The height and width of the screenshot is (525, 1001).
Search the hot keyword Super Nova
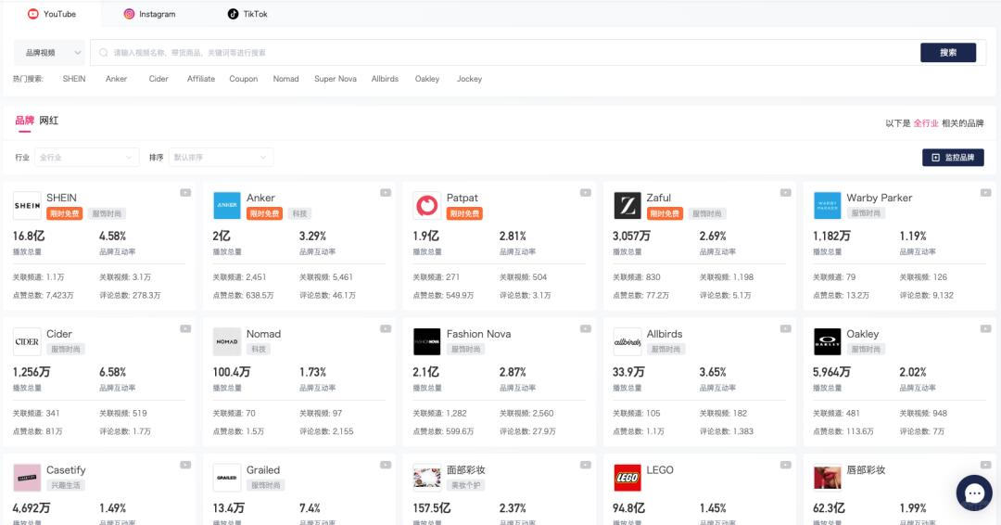(x=336, y=79)
